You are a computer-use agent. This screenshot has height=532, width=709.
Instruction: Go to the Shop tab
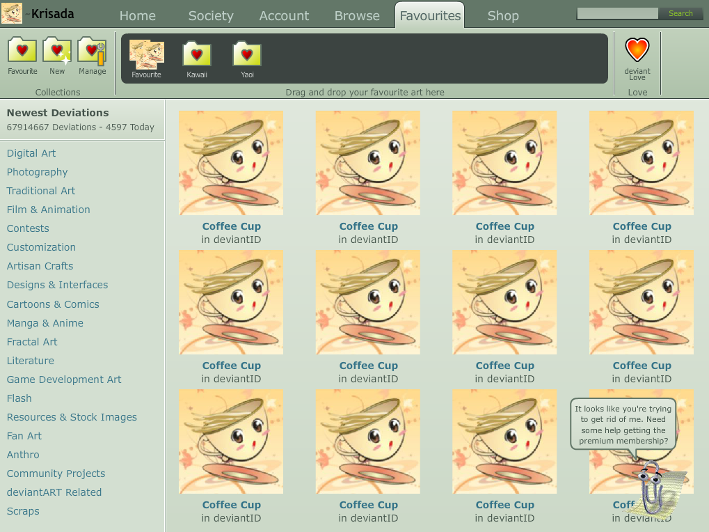tap(503, 15)
